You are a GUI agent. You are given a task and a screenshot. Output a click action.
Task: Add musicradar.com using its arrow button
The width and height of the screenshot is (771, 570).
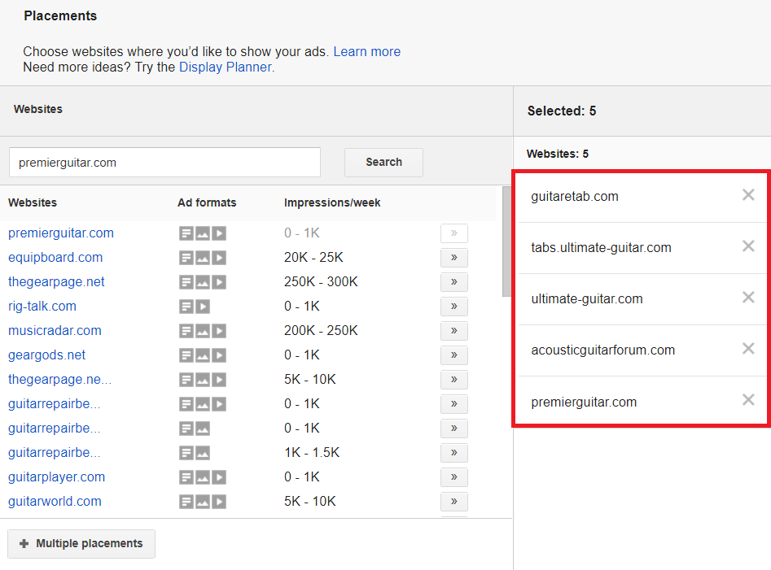(x=453, y=330)
